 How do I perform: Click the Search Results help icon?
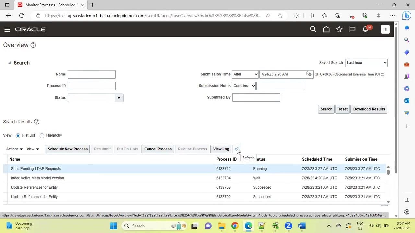tap(37, 122)
